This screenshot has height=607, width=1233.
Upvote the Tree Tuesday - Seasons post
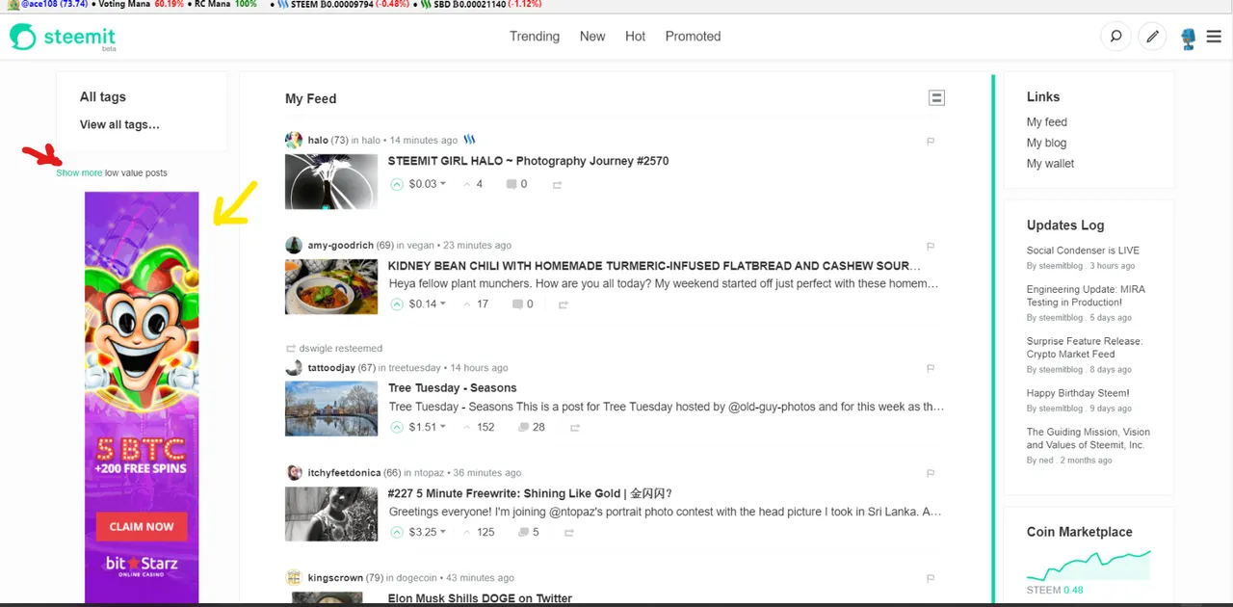397,427
